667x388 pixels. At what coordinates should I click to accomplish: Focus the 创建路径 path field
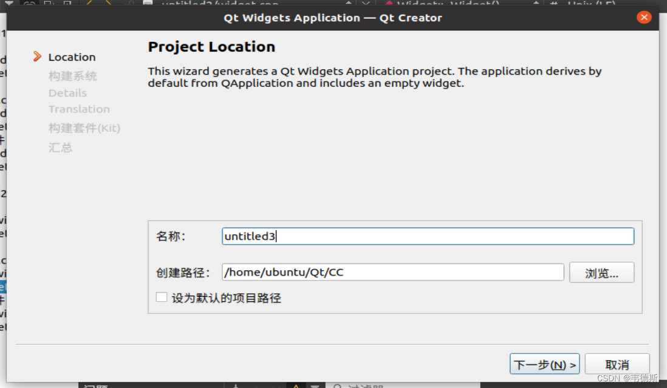392,272
